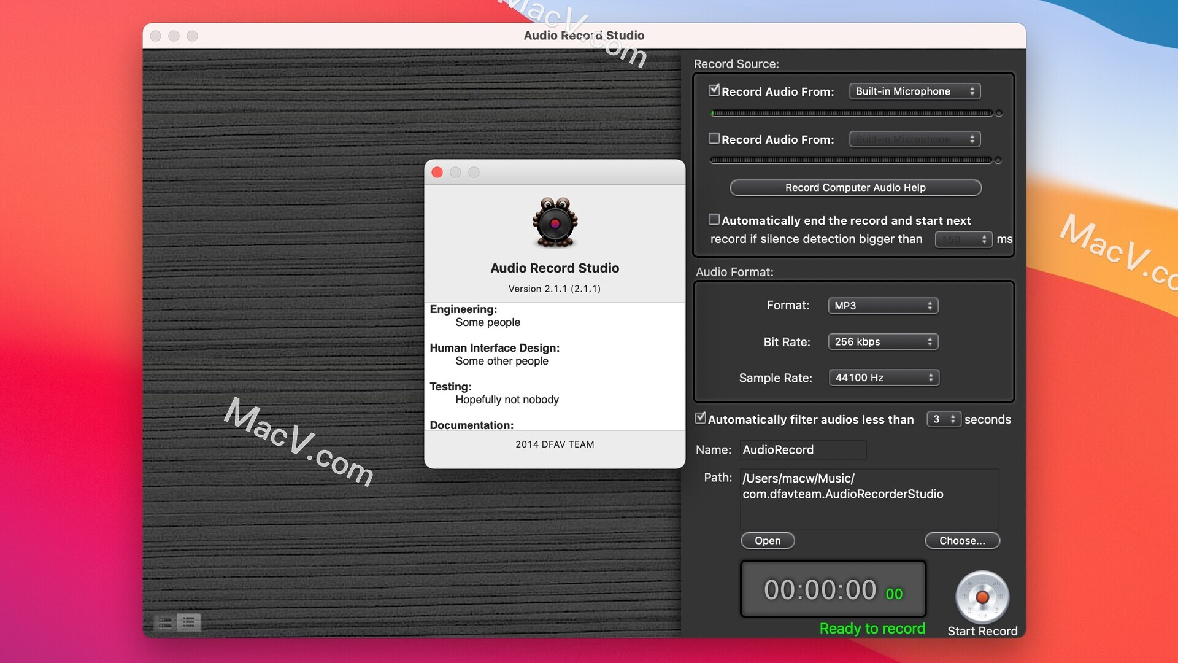Viewport: 1178px width, 663px height.
Task: Adjust the first source volume level slider
Action: tap(857, 113)
